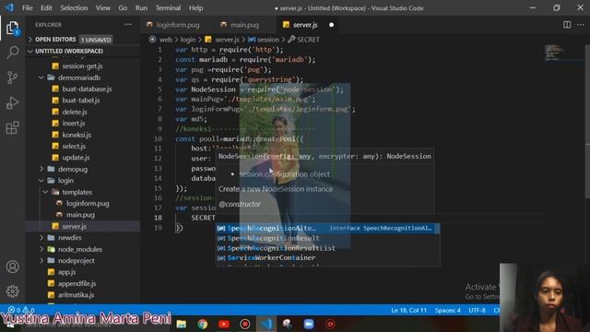The width and height of the screenshot is (590, 332).
Task: Open File Explorer from the taskbar
Action: pos(182,324)
